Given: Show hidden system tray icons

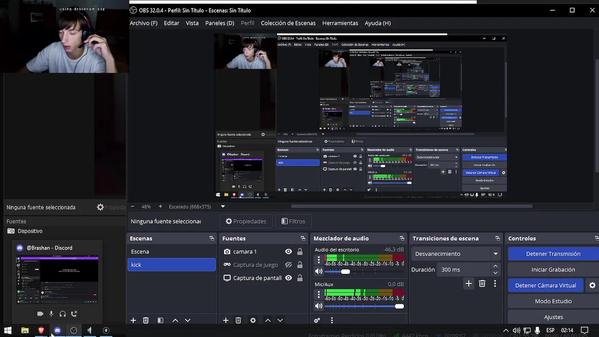Looking at the screenshot, I should coord(505,330).
